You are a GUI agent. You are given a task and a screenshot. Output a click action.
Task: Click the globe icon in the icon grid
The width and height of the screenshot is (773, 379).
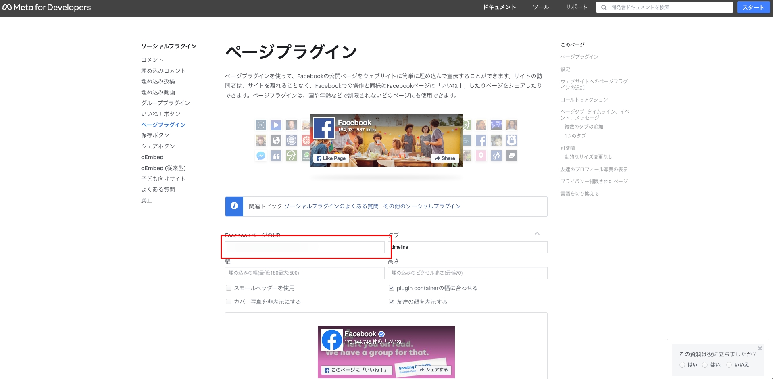(x=276, y=140)
